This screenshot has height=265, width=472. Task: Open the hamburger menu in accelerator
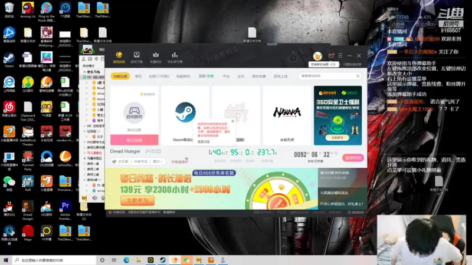click(340, 55)
